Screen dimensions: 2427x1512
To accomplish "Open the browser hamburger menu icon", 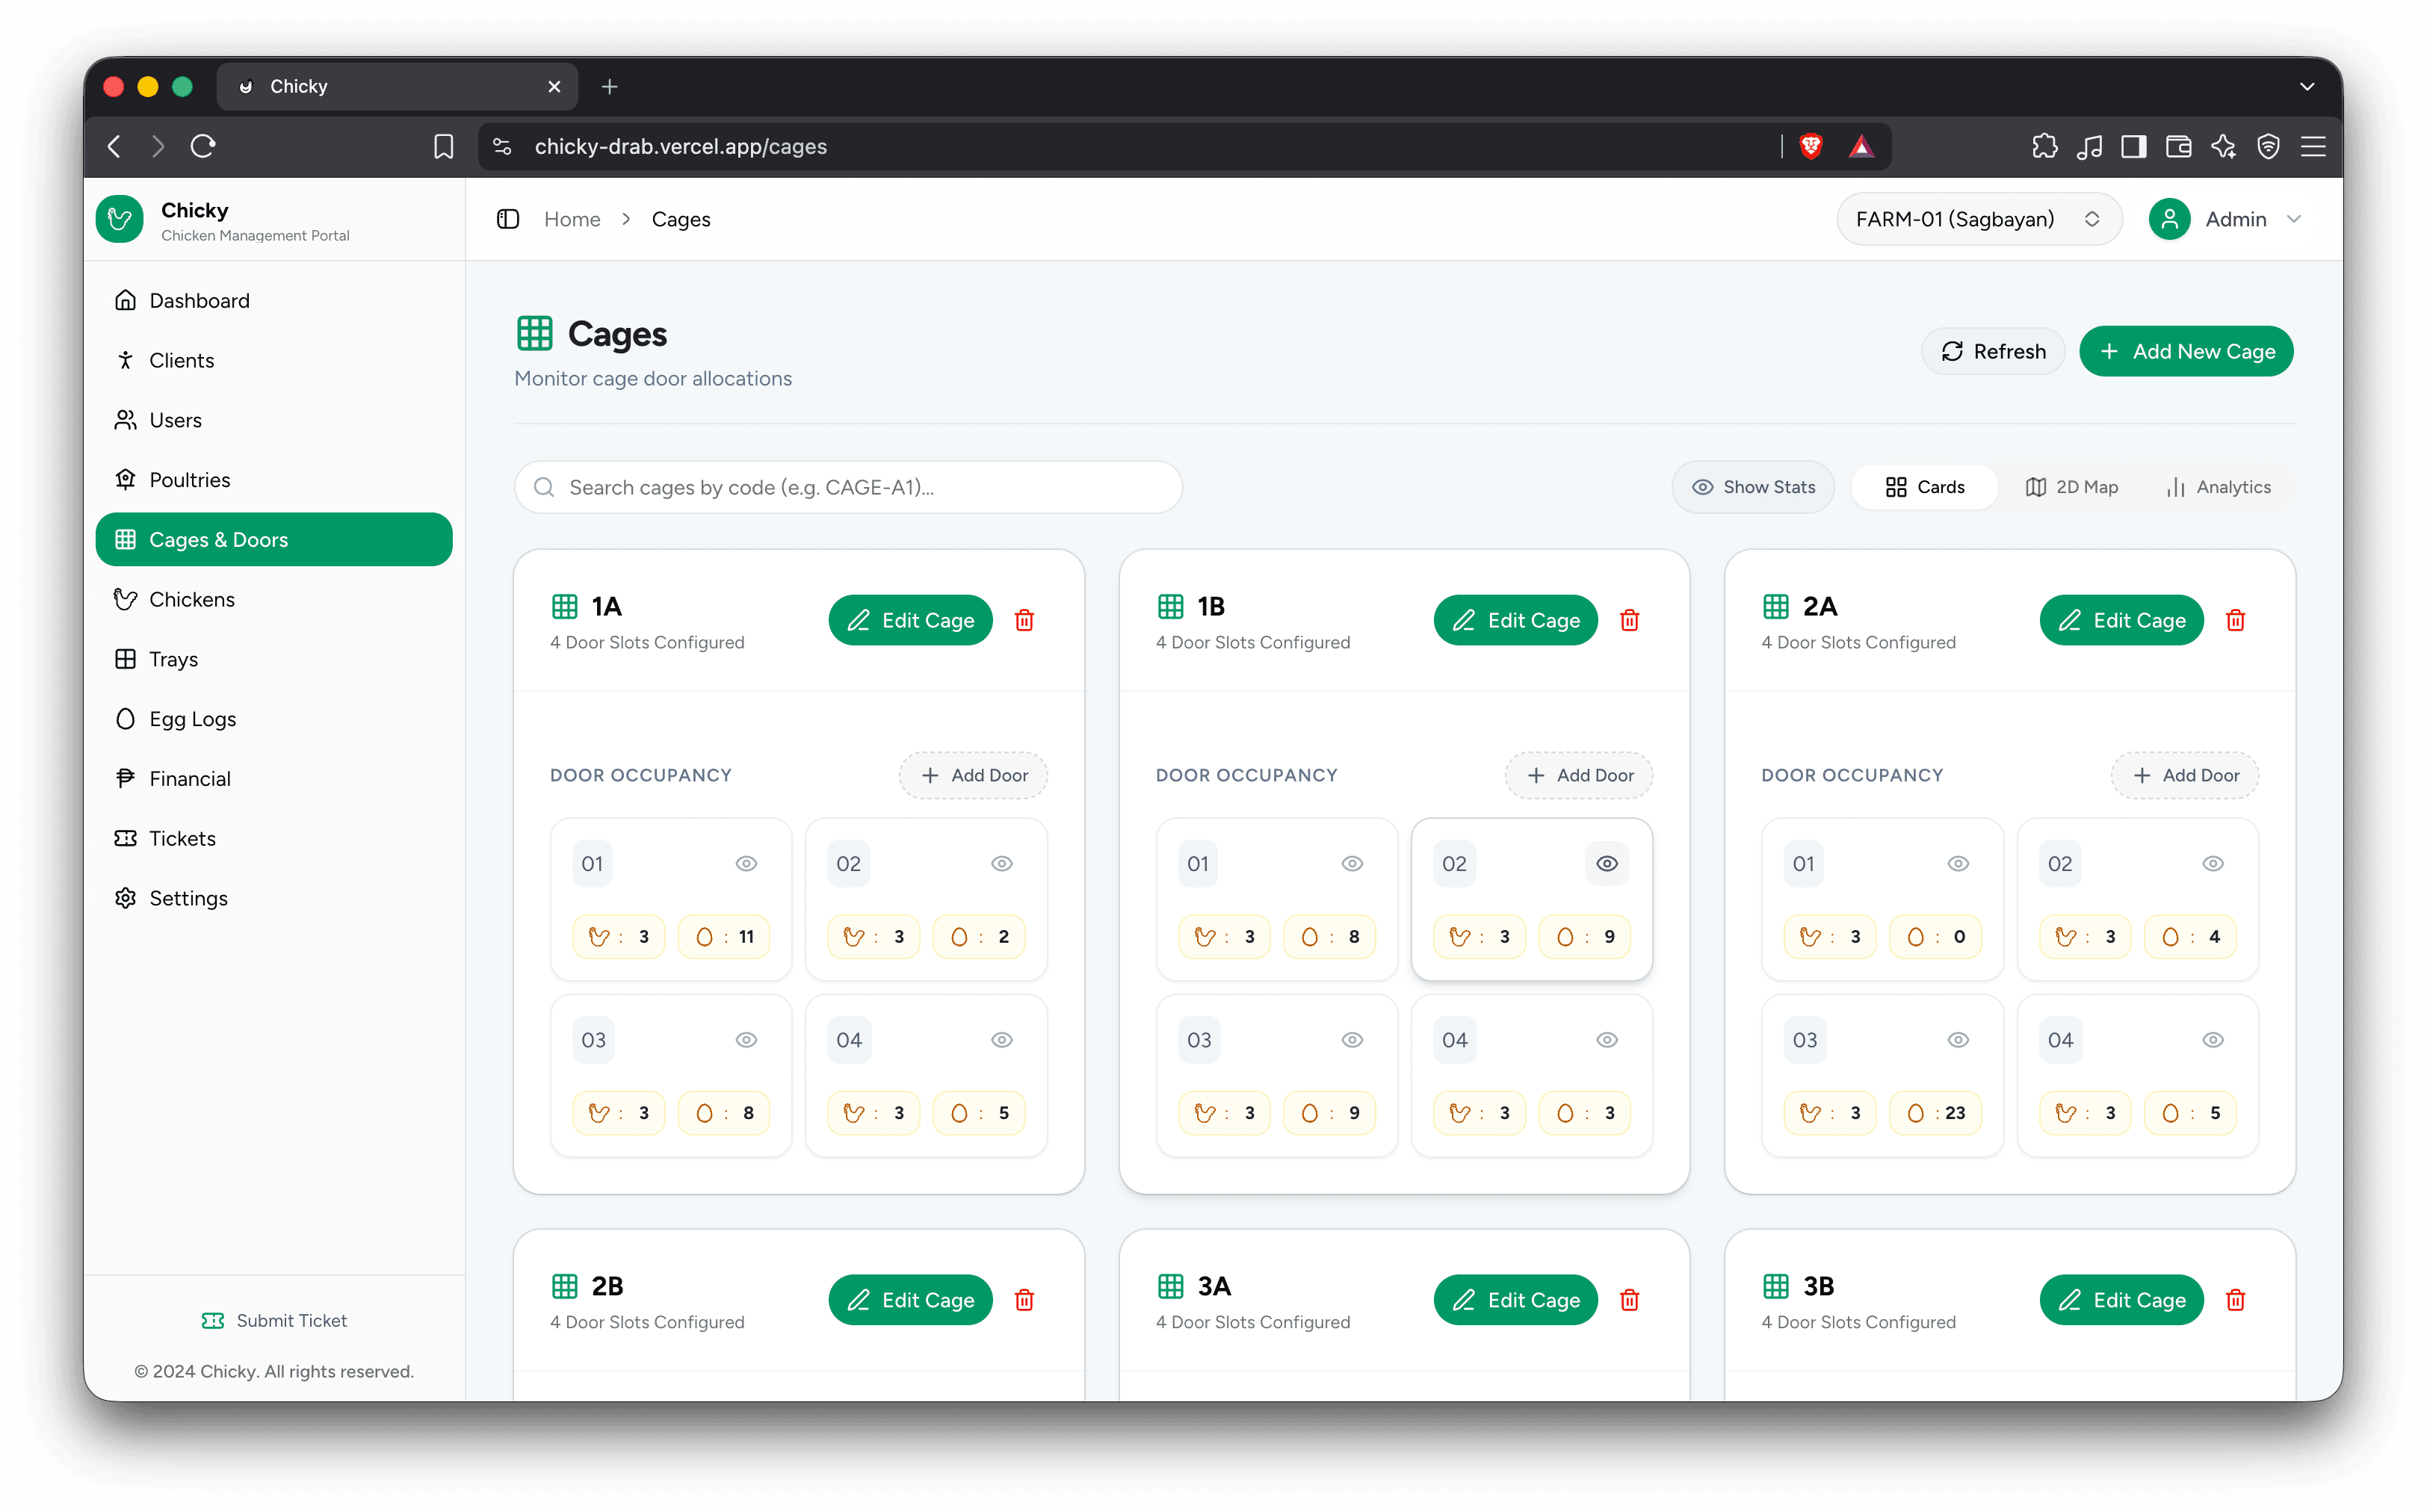I will point(2313,146).
